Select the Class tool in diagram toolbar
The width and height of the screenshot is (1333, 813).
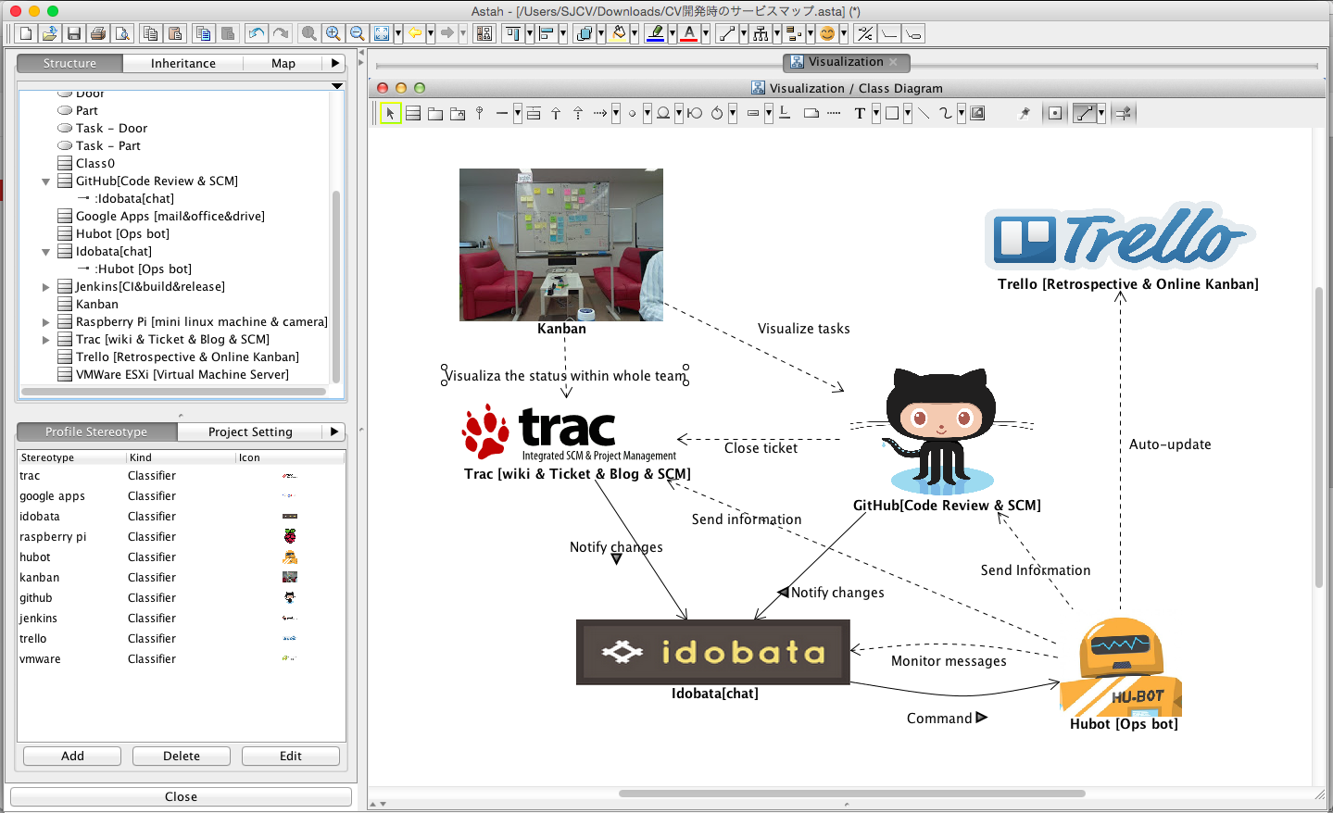(x=413, y=114)
